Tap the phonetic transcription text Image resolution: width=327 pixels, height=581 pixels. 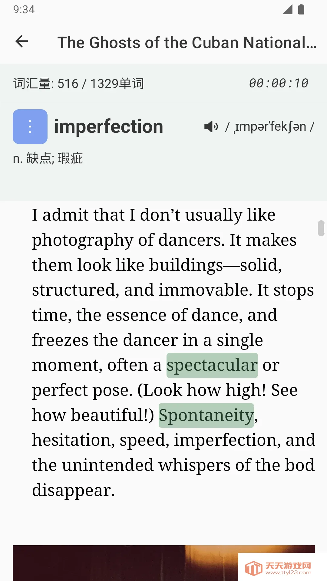[x=270, y=126]
